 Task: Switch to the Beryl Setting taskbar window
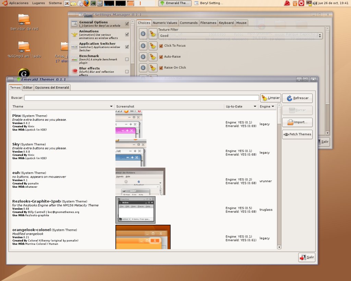[x=209, y=3]
